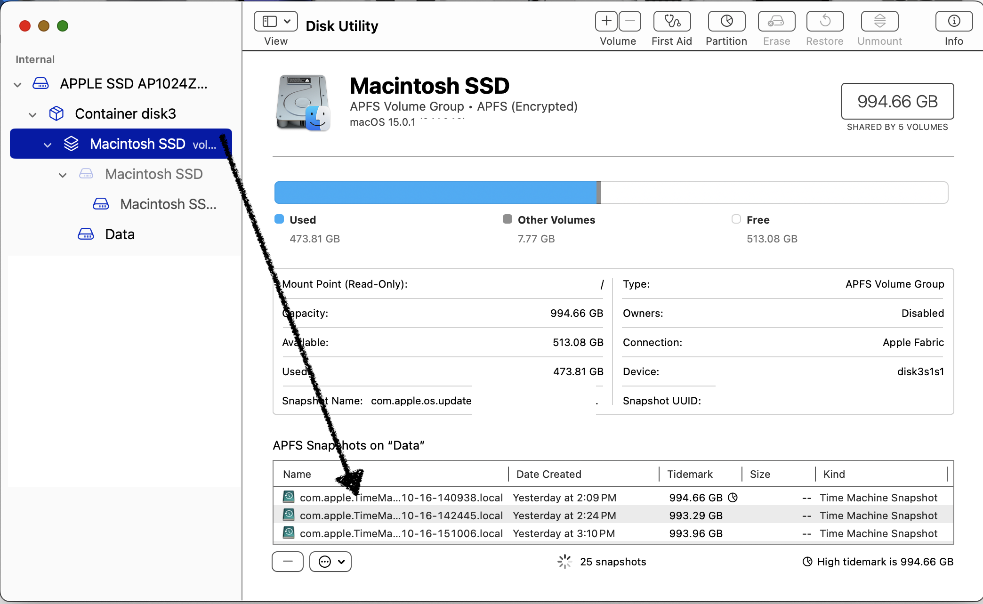Screen dimensions: 983x604
Task: Collapse the APPLE SSD AP1024Z disk
Action: click(17, 85)
